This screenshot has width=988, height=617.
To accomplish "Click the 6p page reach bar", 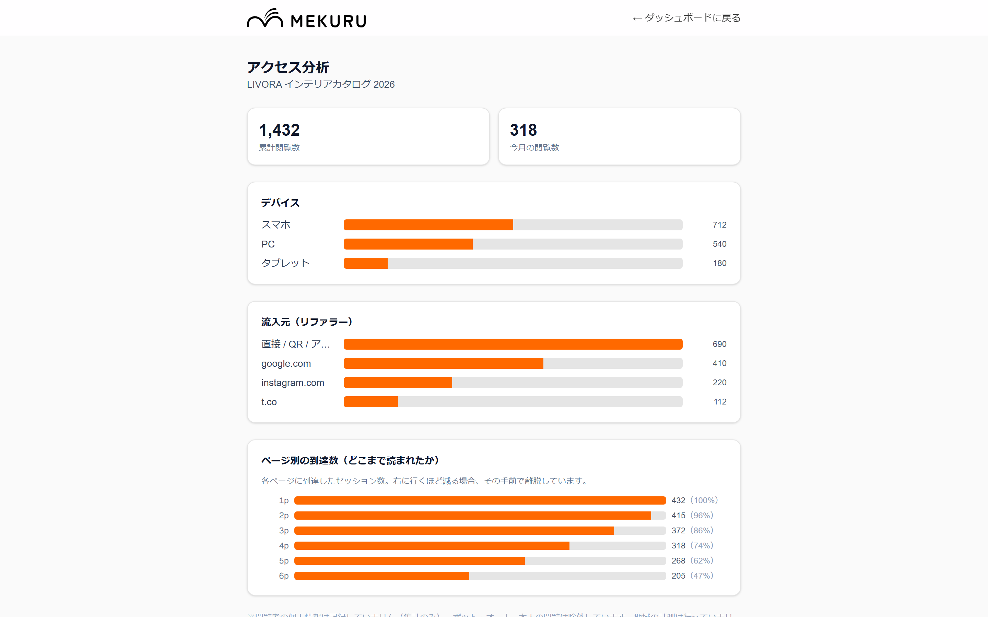I will click(480, 576).
